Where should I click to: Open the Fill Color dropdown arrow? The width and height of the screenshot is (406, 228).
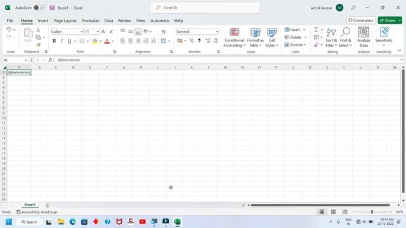[100, 41]
